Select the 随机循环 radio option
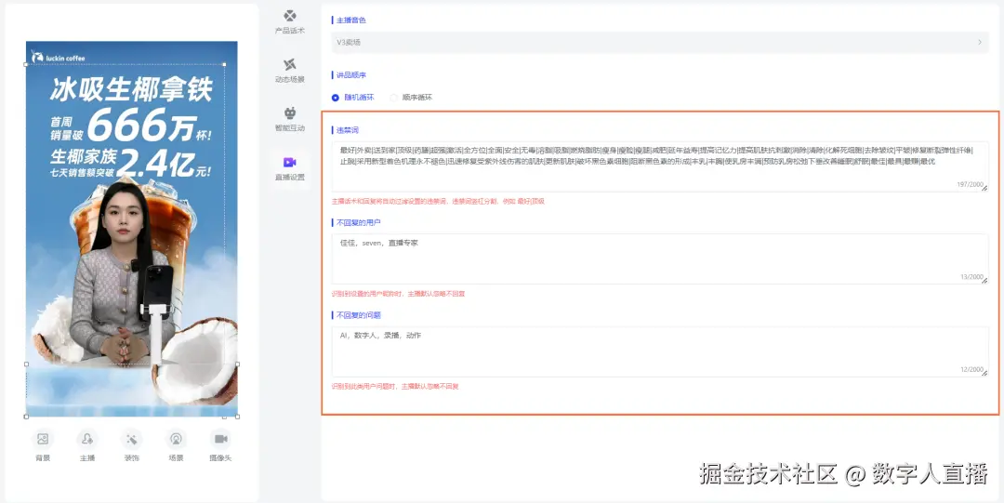The height and width of the screenshot is (503, 1004). 353,98
